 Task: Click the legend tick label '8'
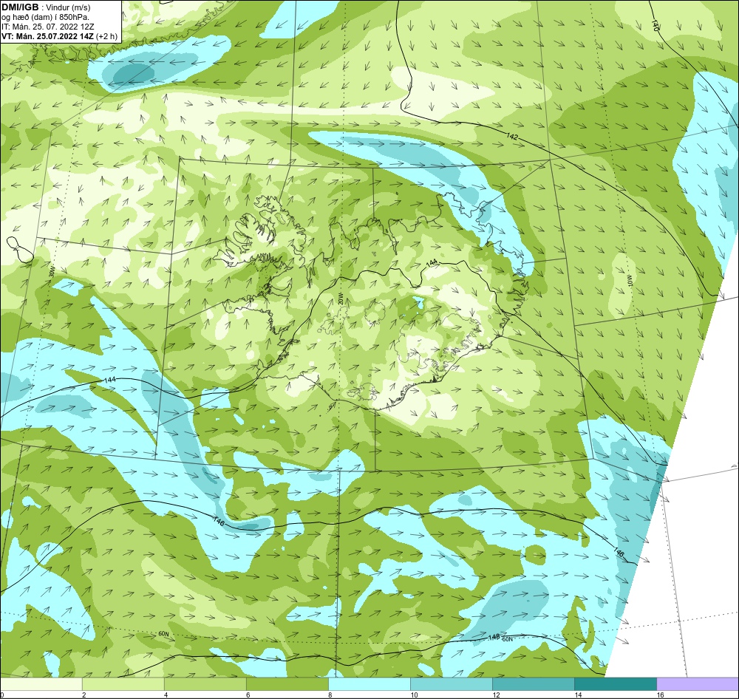click(x=330, y=695)
